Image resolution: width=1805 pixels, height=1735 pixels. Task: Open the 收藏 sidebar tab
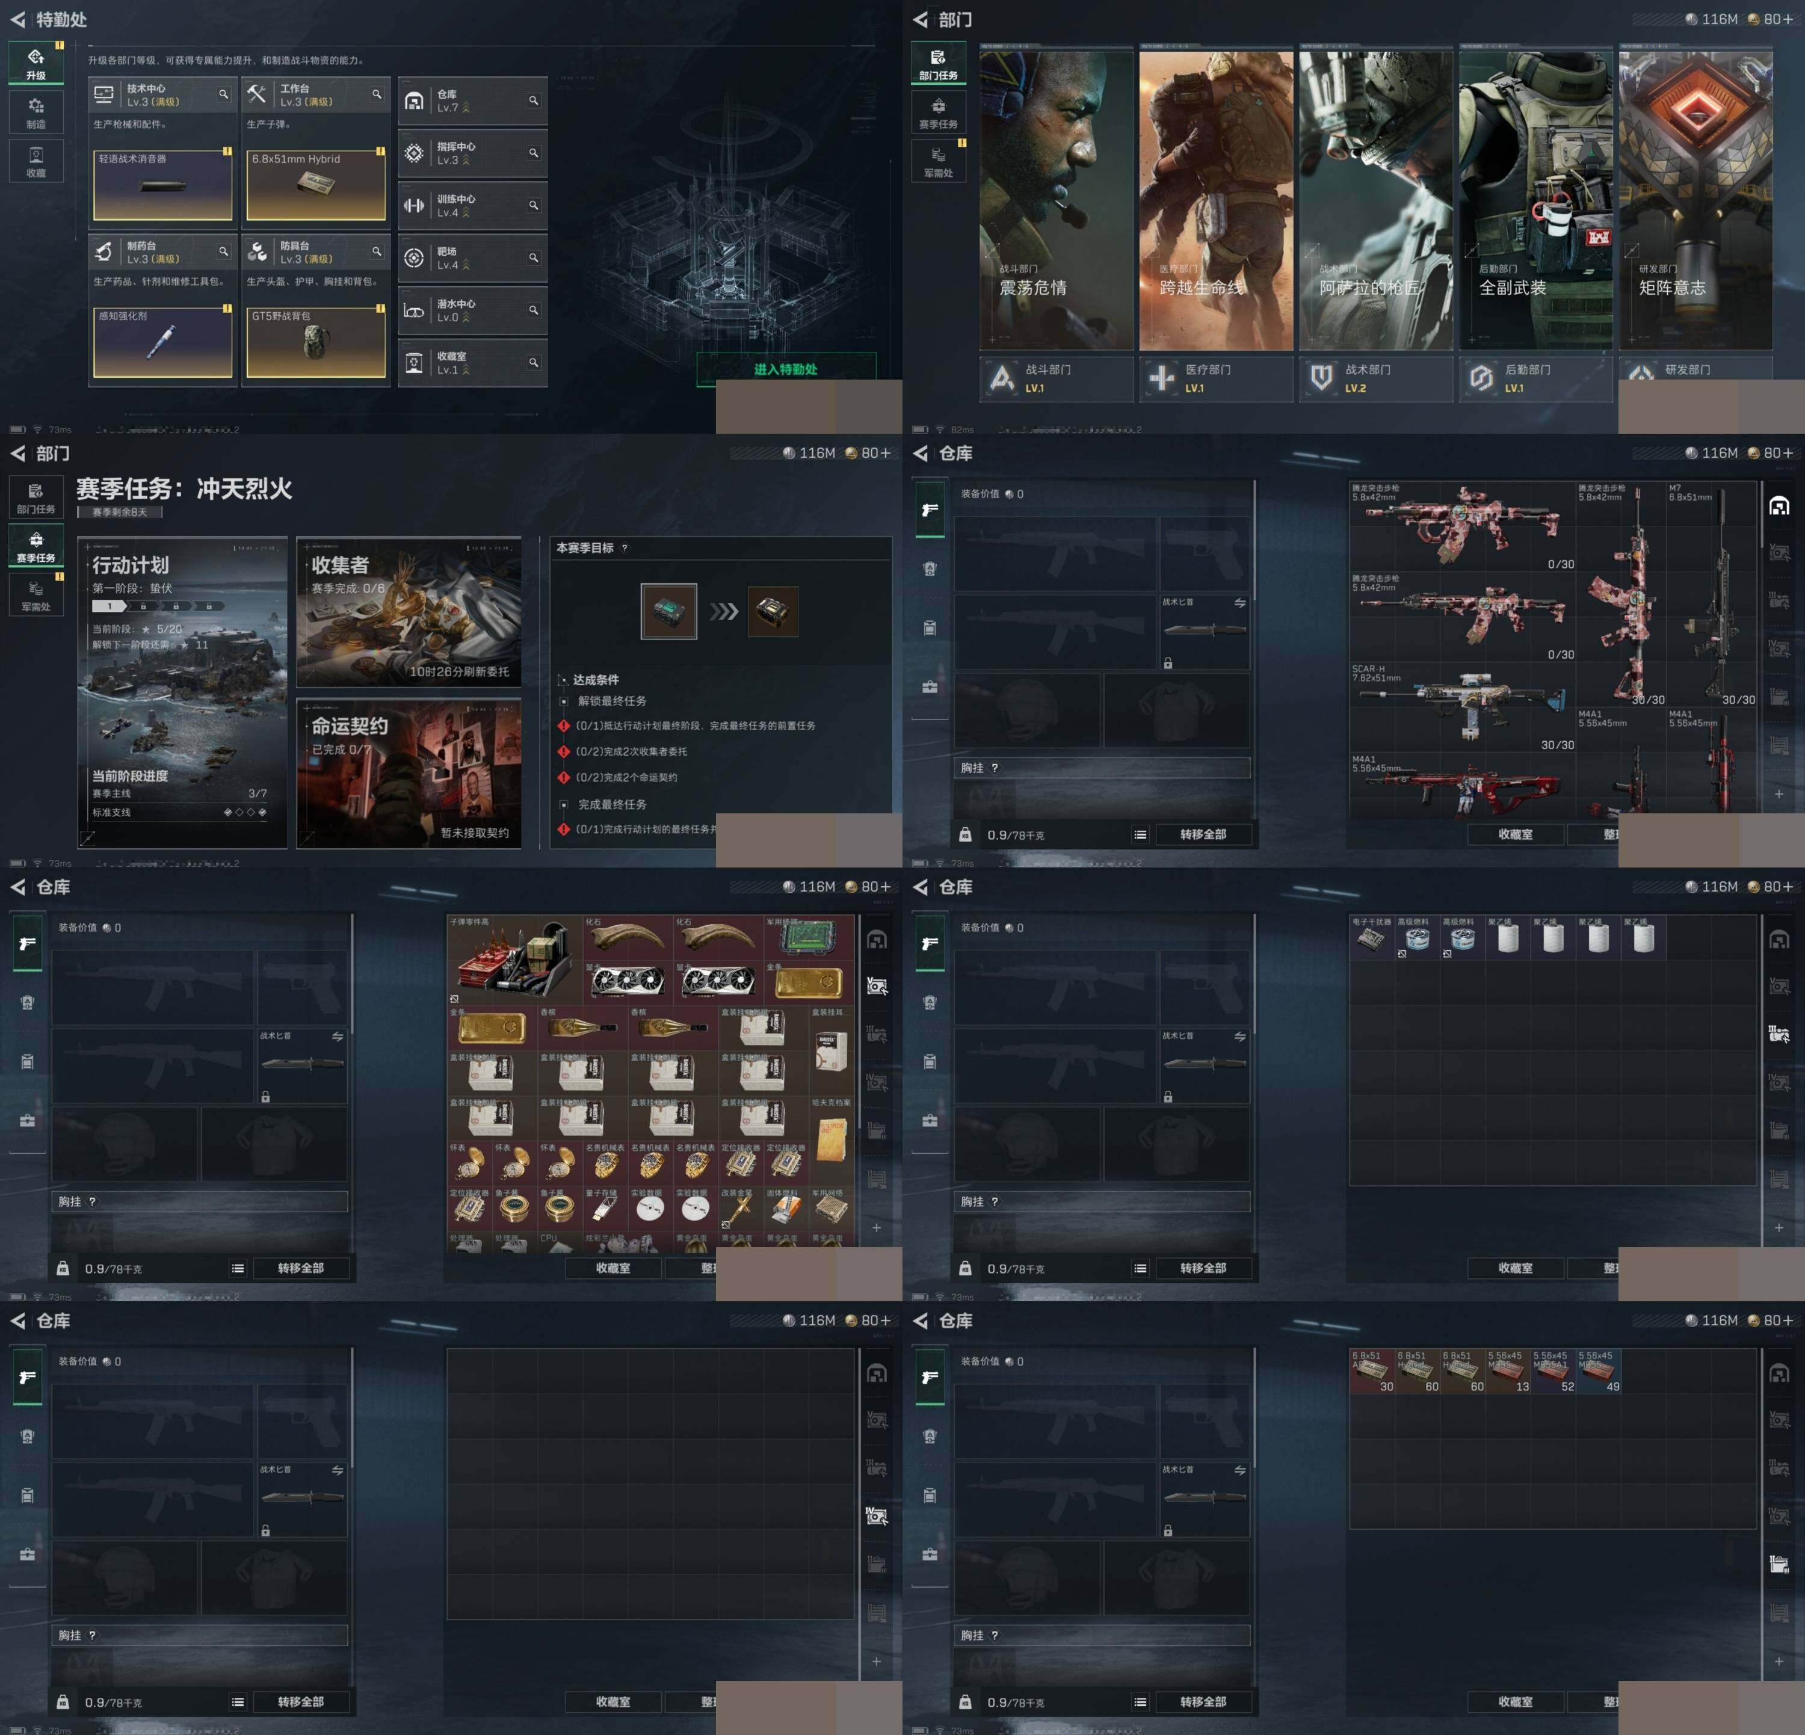(x=36, y=161)
